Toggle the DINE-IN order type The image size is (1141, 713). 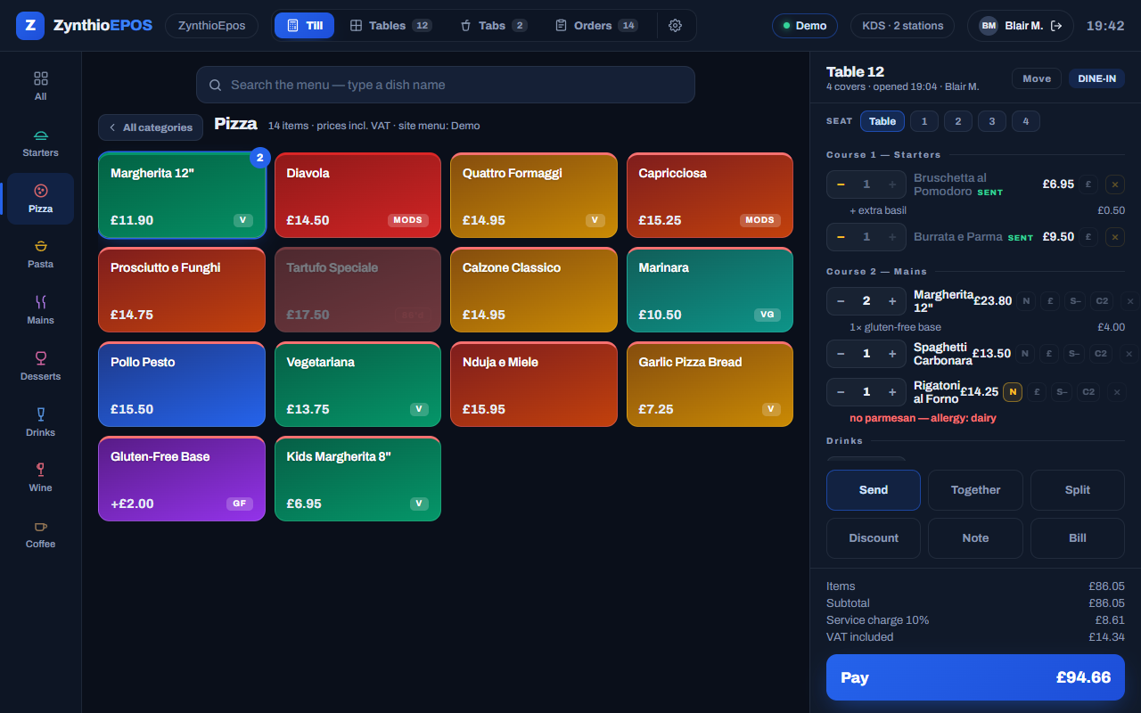[1096, 78]
